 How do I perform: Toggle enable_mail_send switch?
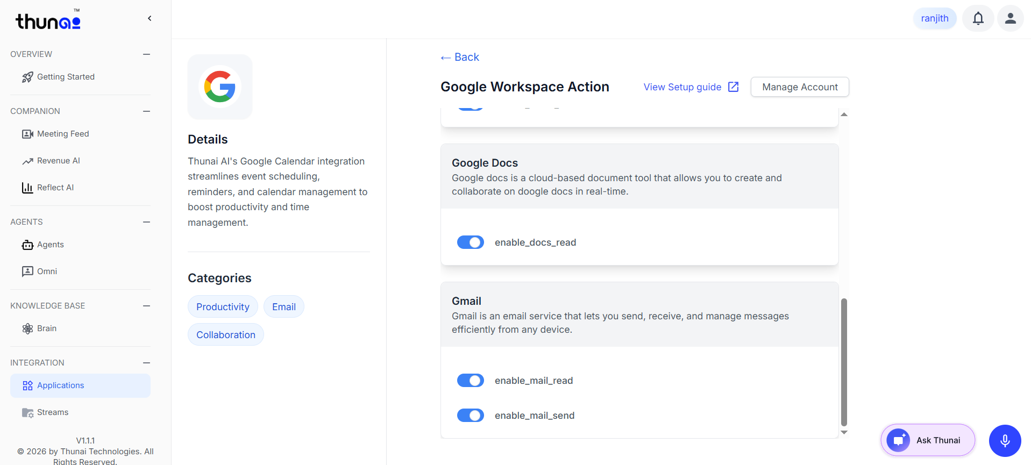click(471, 416)
